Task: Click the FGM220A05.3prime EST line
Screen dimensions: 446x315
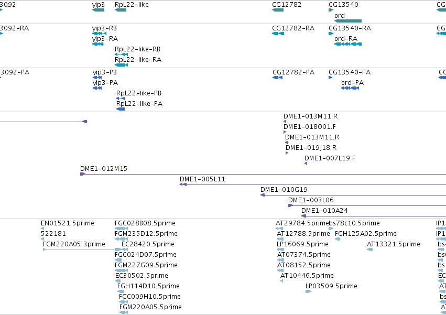Action: 85,249
